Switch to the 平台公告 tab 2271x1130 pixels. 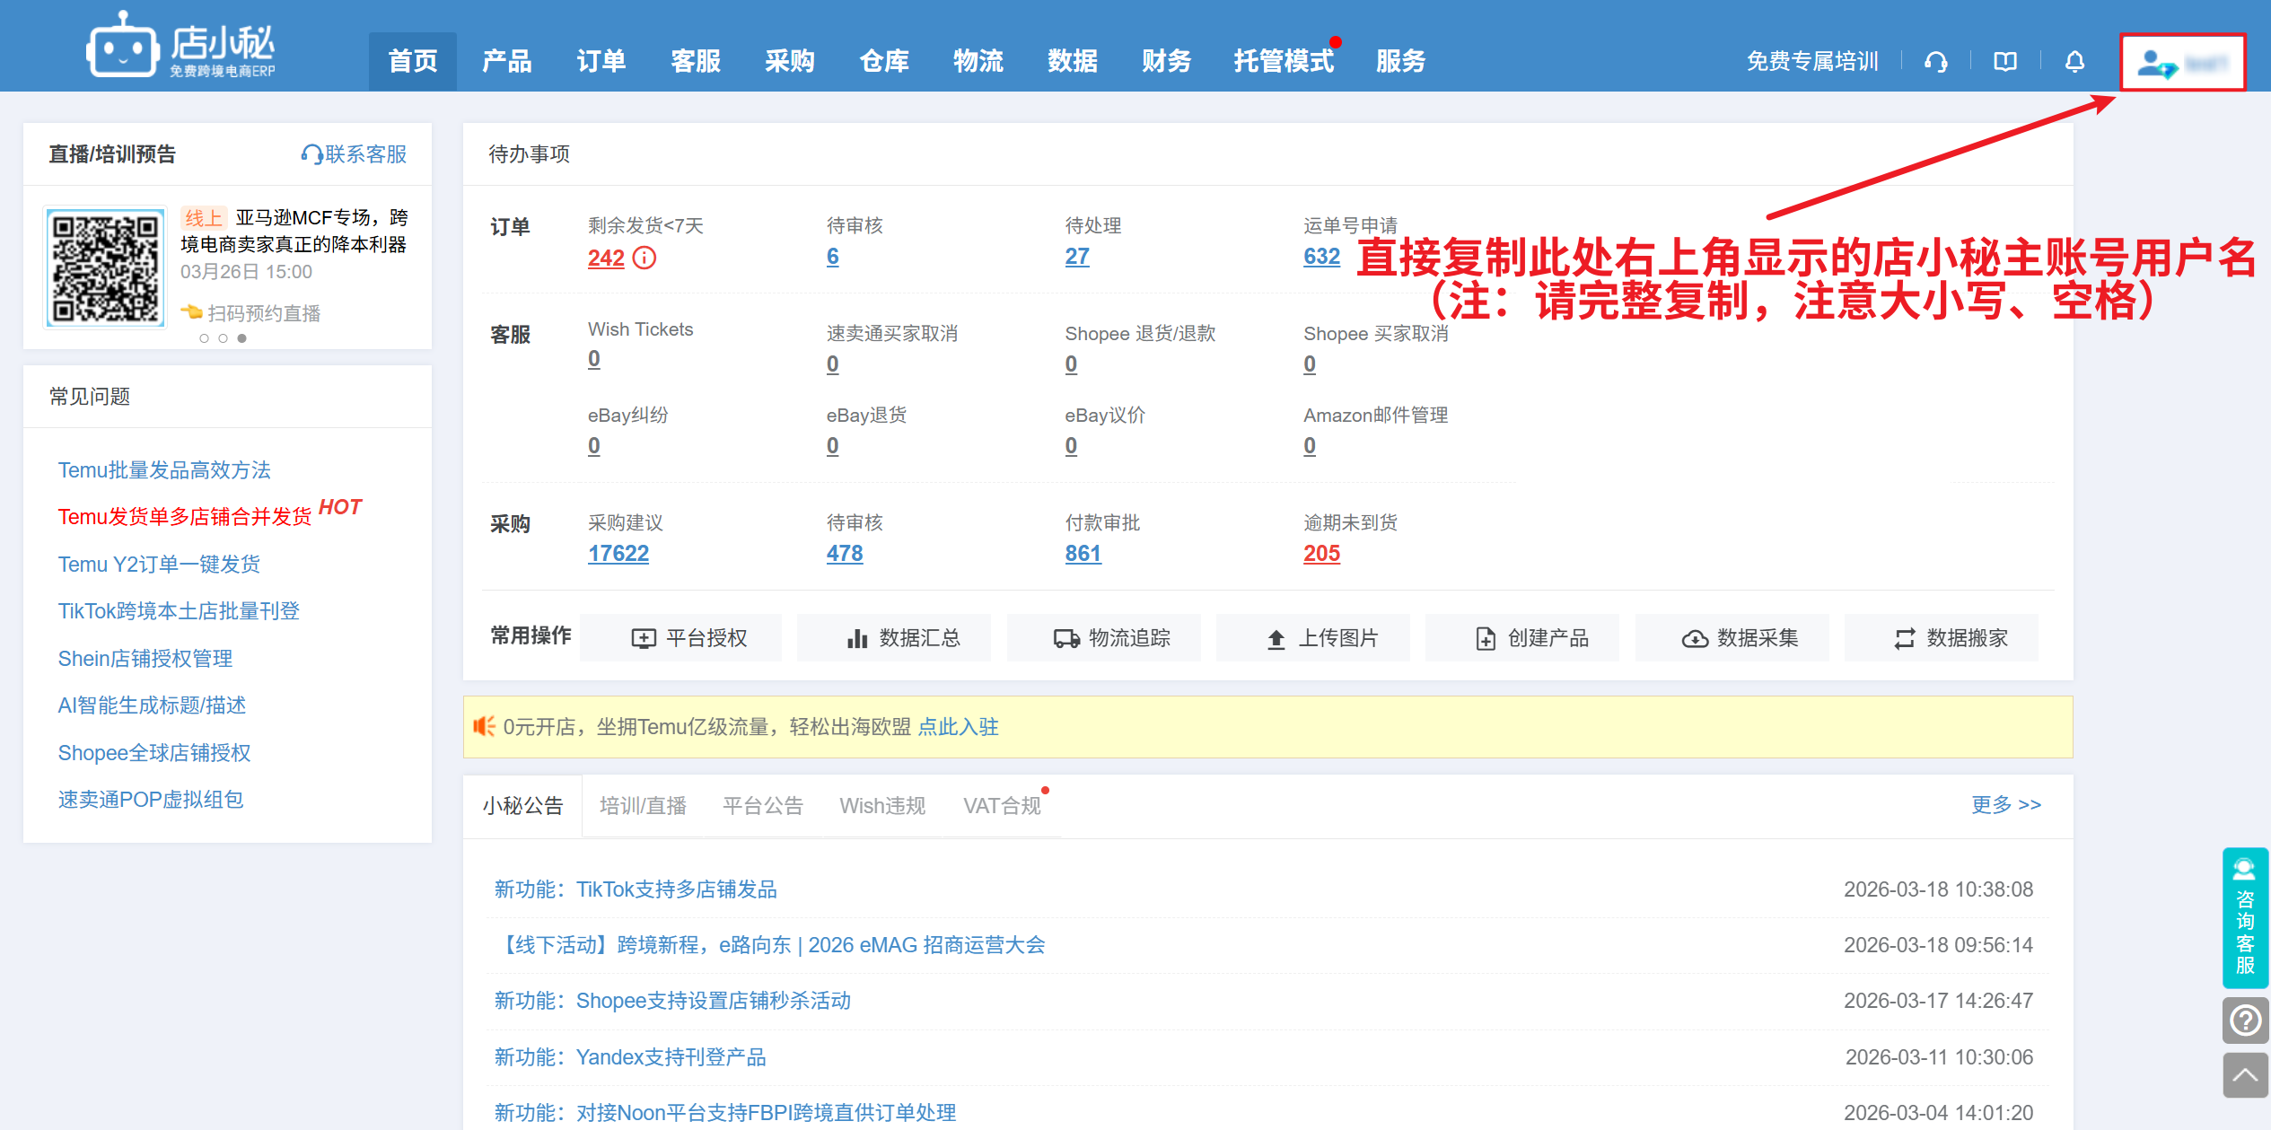pos(762,806)
